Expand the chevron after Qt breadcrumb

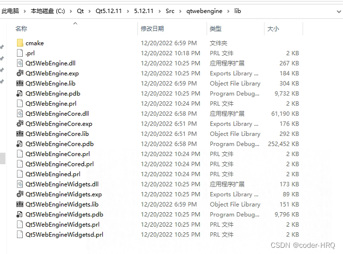coord(89,11)
